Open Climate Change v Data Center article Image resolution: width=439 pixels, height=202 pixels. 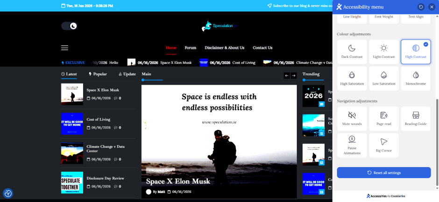click(106, 149)
